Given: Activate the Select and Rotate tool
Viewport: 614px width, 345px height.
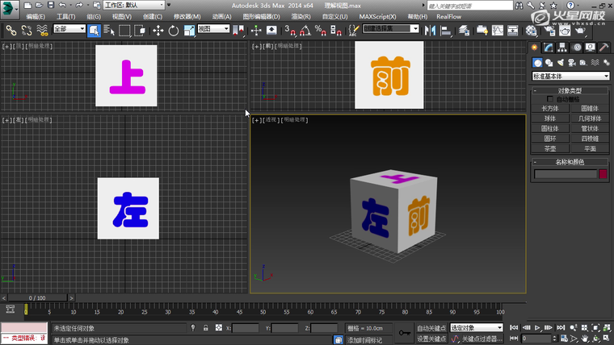Looking at the screenshot, I should (x=173, y=30).
